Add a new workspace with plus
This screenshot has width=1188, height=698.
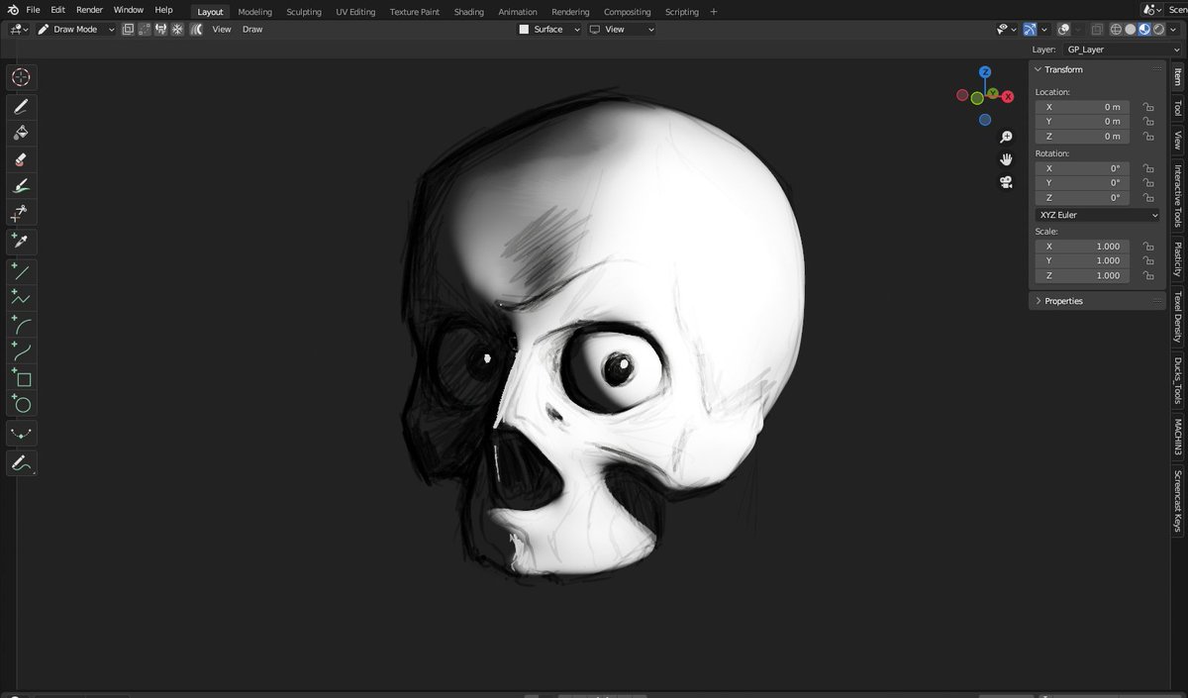click(x=714, y=12)
